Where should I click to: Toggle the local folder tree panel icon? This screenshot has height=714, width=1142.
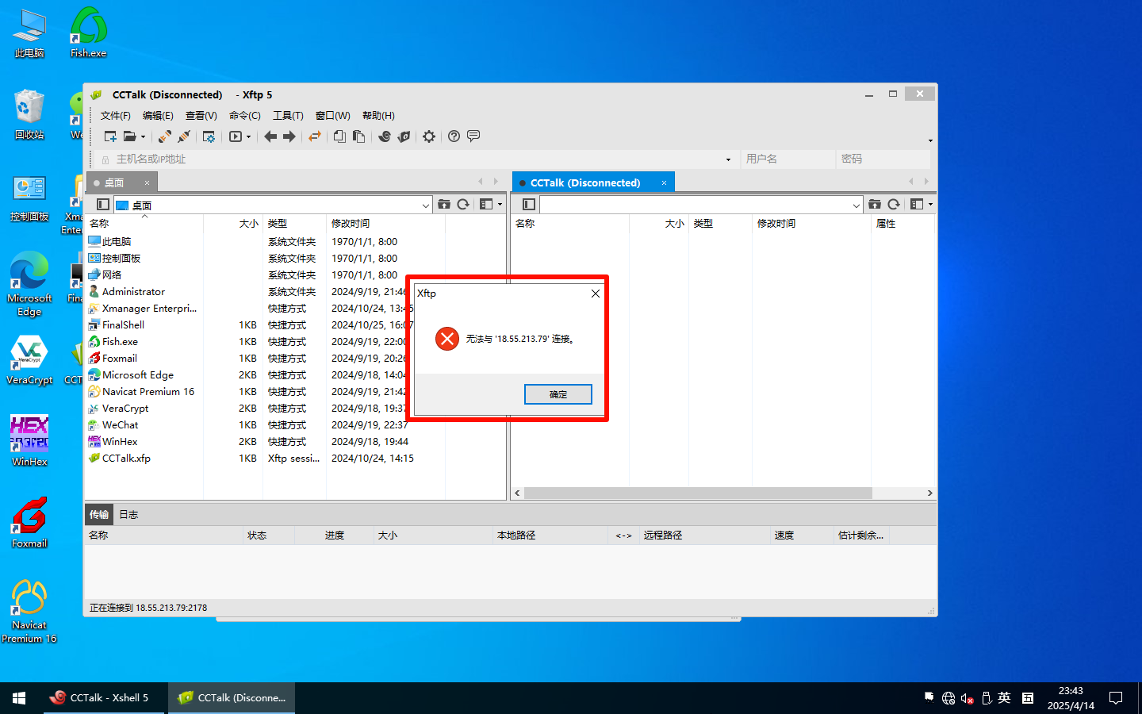point(102,205)
